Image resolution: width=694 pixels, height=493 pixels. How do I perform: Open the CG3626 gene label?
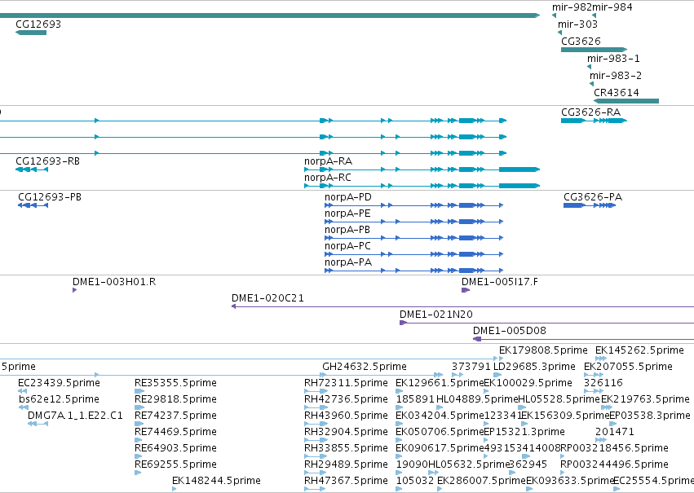click(581, 41)
